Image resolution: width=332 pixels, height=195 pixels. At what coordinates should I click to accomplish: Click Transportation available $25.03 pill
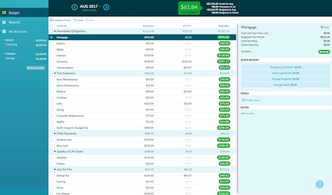(x=224, y=68)
